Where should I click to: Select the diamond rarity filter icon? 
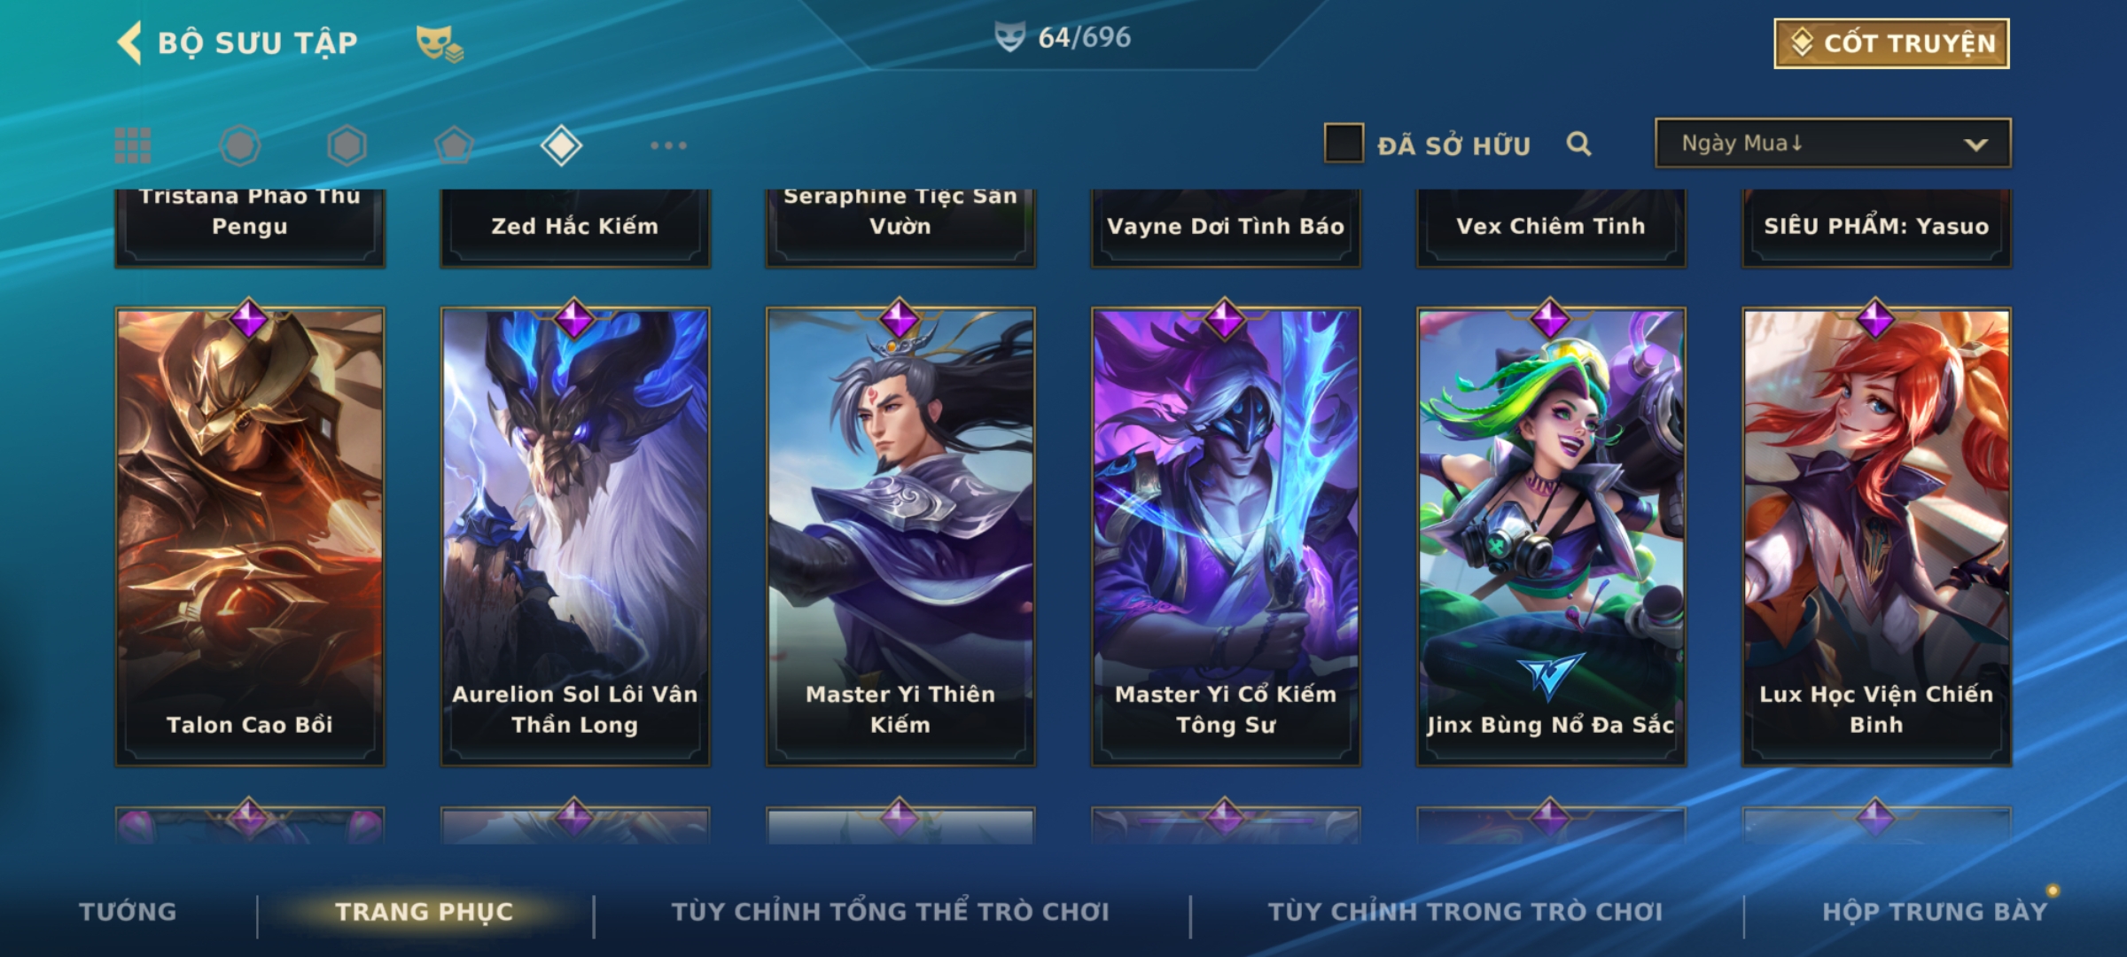point(561,145)
